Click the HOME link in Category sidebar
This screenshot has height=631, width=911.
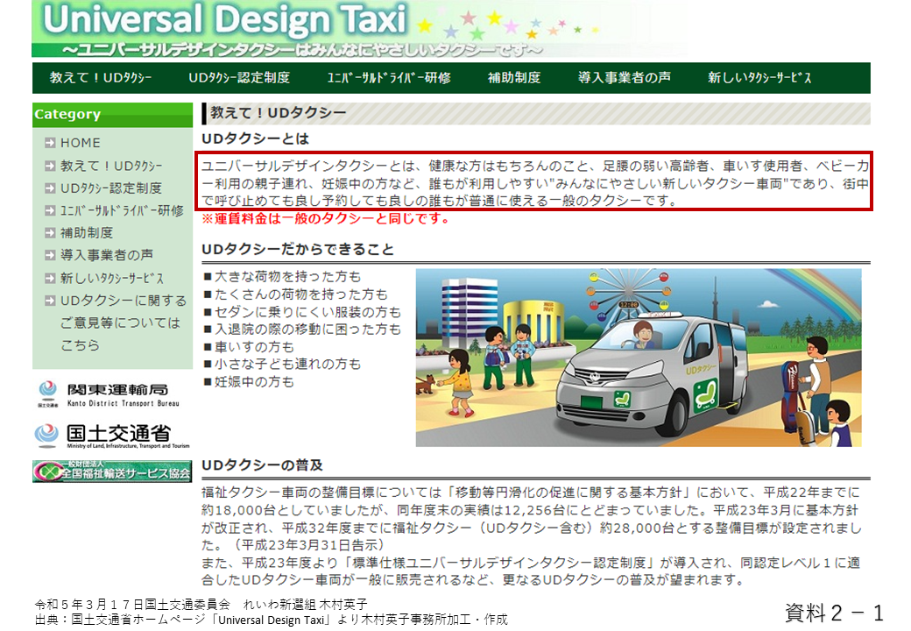coord(81,143)
